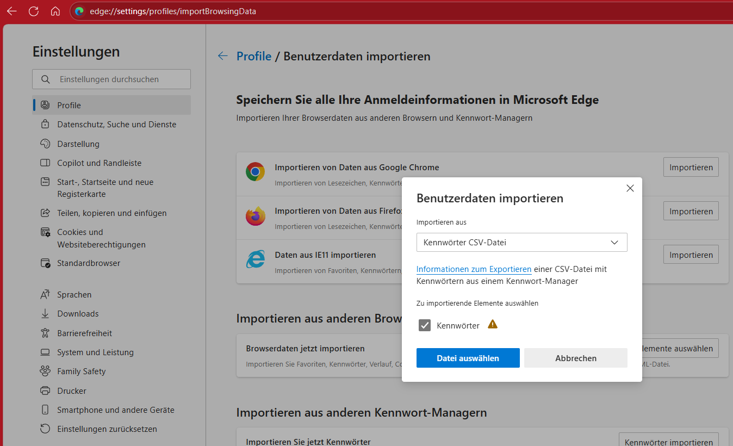
Task: Click the Sprachen icon
Action: pyautogui.click(x=46, y=295)
